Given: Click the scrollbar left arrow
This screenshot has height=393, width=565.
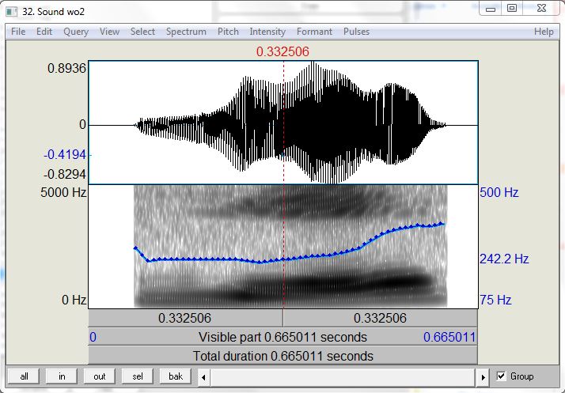Looking at the screenshot, I should pos(203,377).
